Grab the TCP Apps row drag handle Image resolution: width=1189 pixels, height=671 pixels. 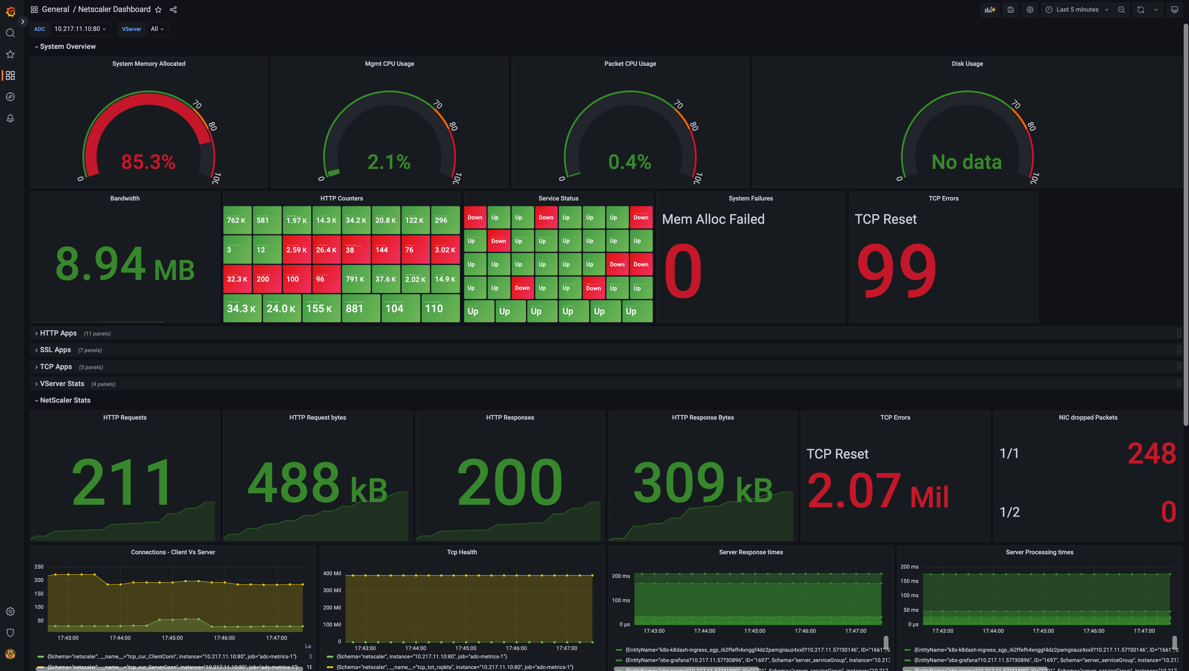click(1178, 367)
